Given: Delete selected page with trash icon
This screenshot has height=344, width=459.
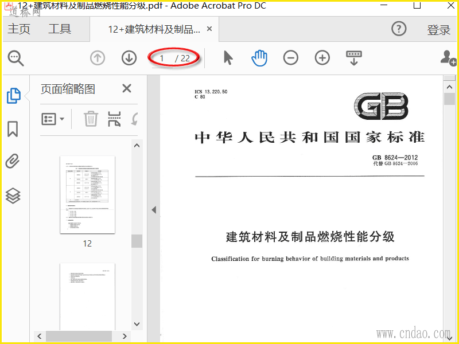Looking at the screenshot, I should coord(91,119).
